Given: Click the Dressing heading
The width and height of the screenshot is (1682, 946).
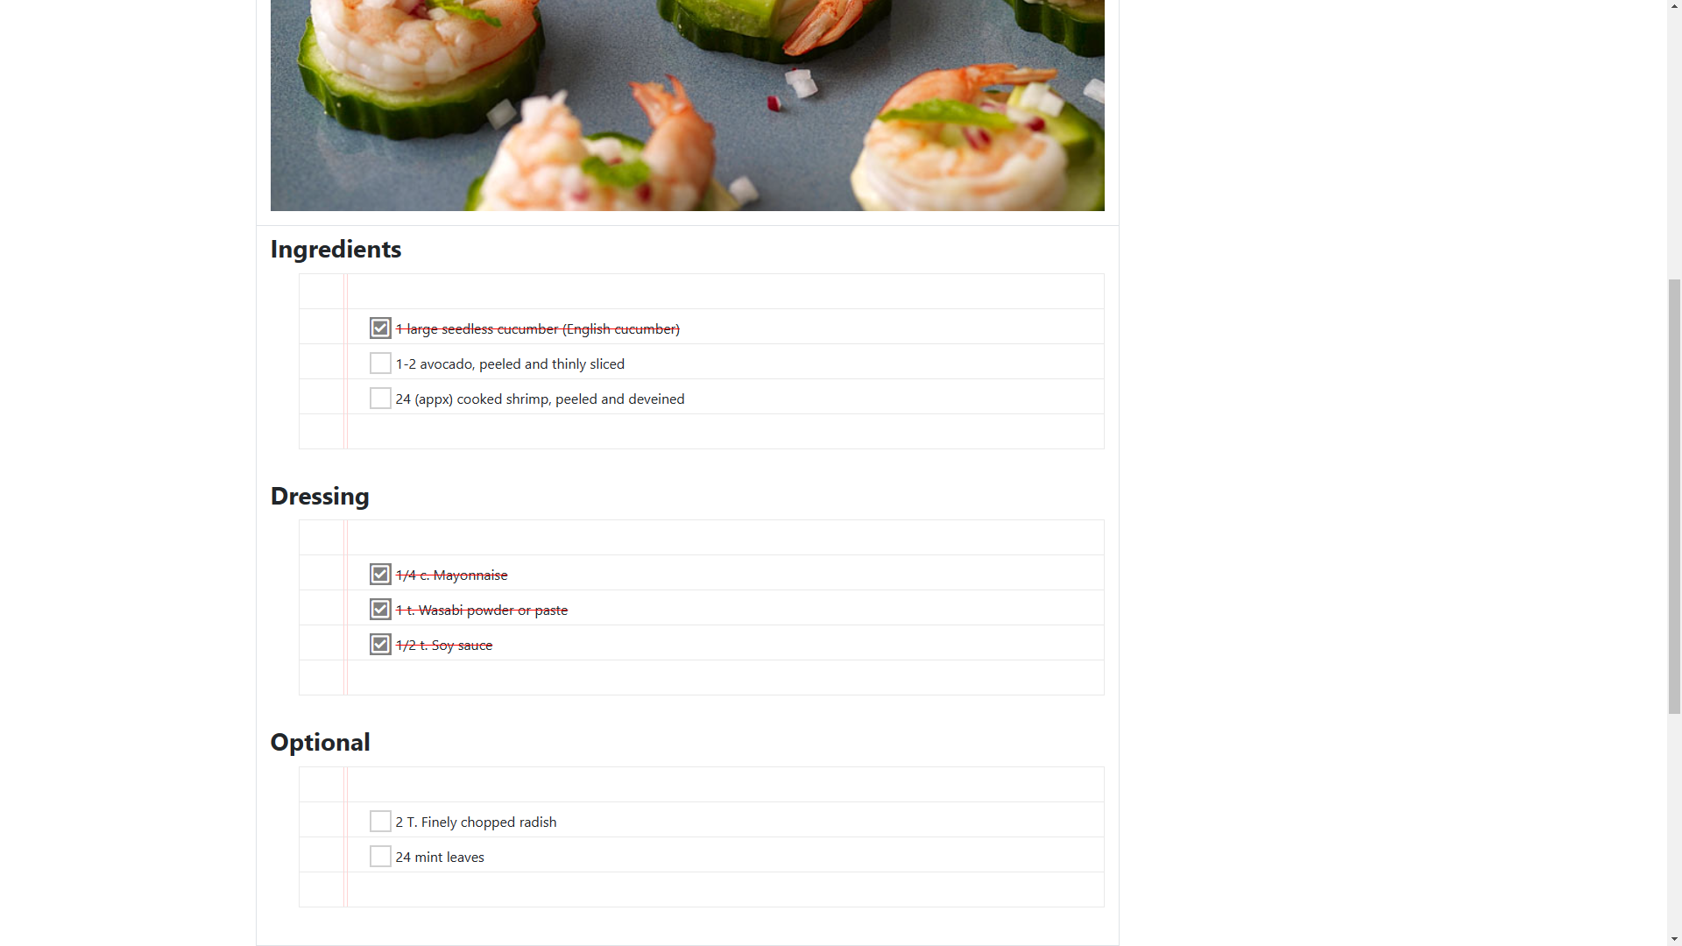Looking at the screenshot, I should (320, 496).
